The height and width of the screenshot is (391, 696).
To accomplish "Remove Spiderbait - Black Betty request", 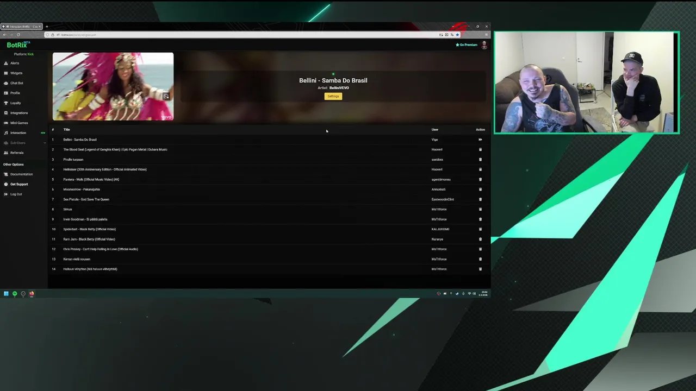I will (480, 229).
